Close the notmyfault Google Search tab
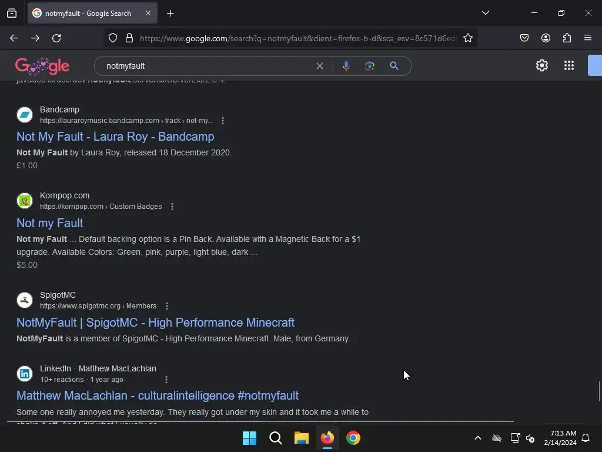602x452 pixels. [x=148, y=13]
